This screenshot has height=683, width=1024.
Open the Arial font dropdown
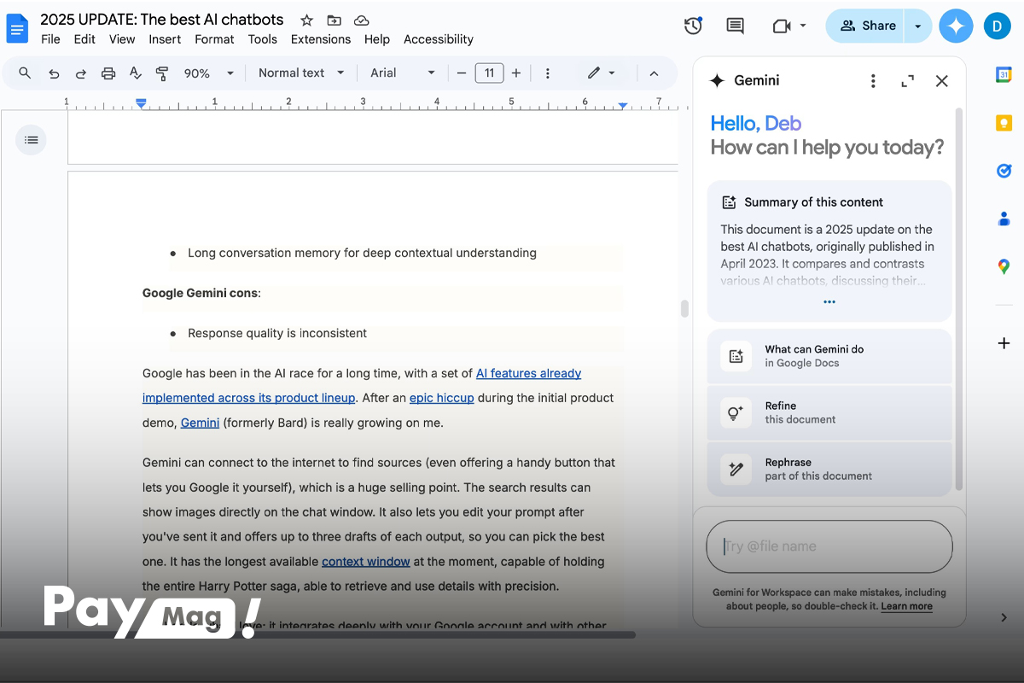tap(403, 73)
